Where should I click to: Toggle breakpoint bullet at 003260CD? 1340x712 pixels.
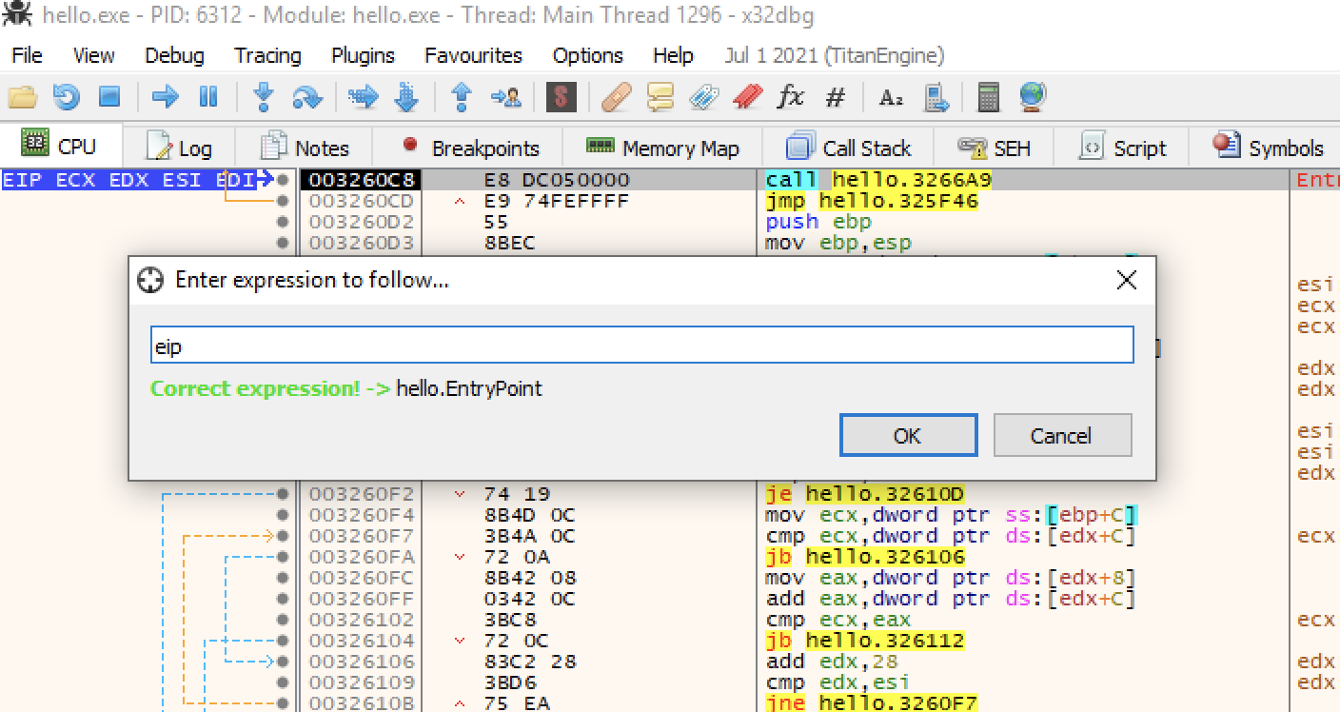pyautogui.click(x=282, y=201)
